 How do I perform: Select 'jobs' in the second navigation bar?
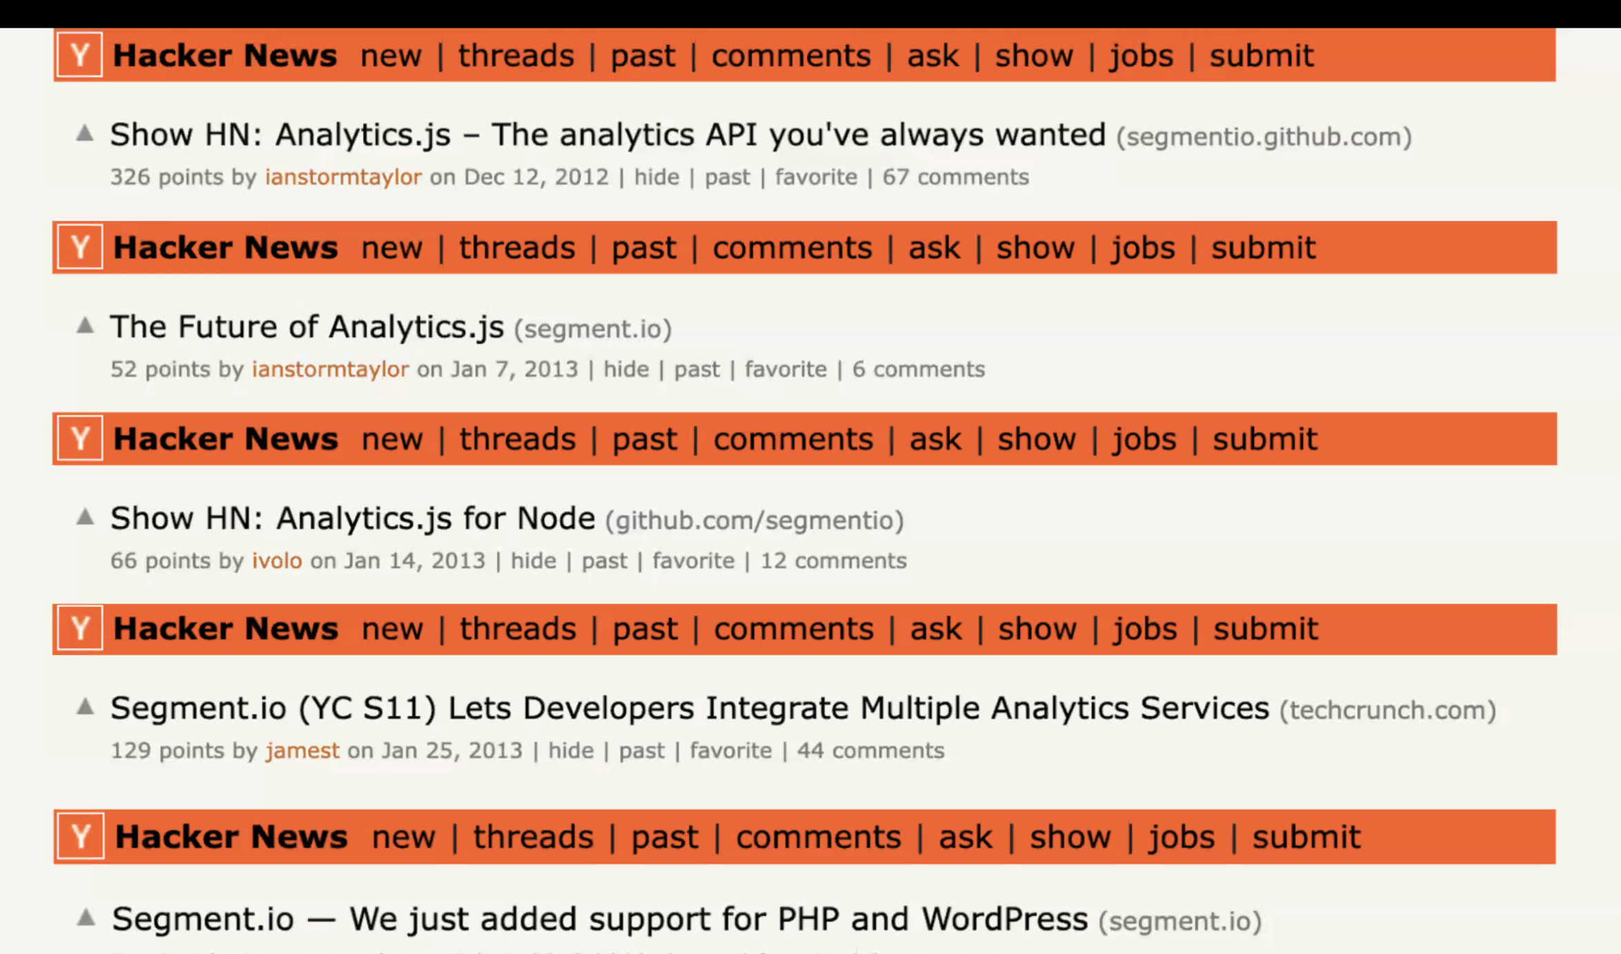tap(1143, 247)
